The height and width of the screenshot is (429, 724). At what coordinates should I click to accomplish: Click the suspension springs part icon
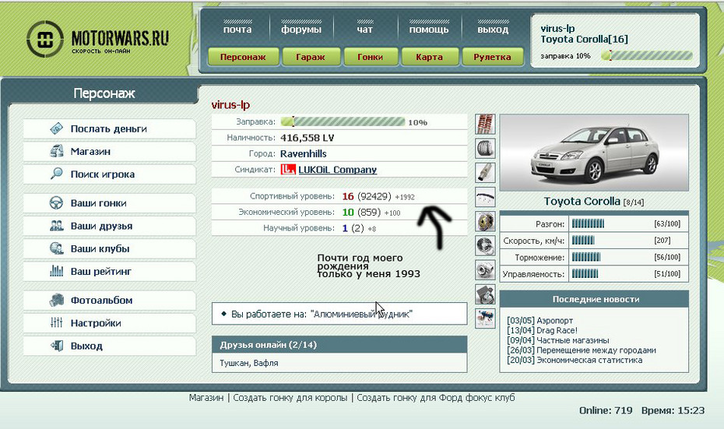pyautogui.click(x=485, y=124)
